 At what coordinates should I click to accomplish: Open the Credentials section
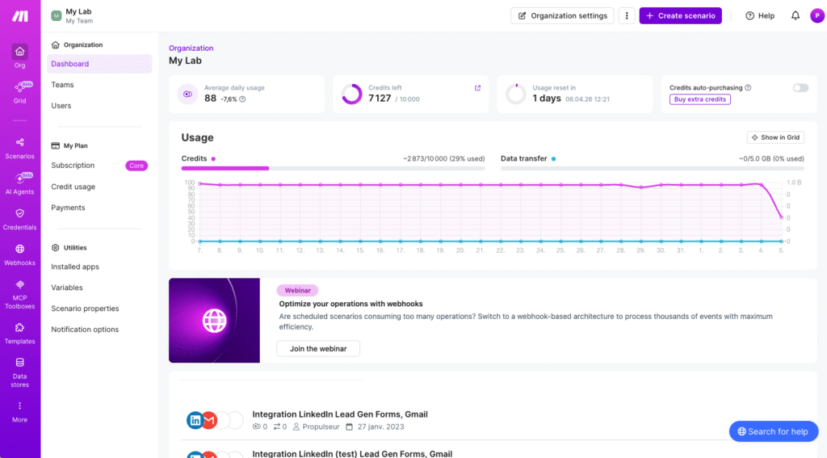point(19,220)
